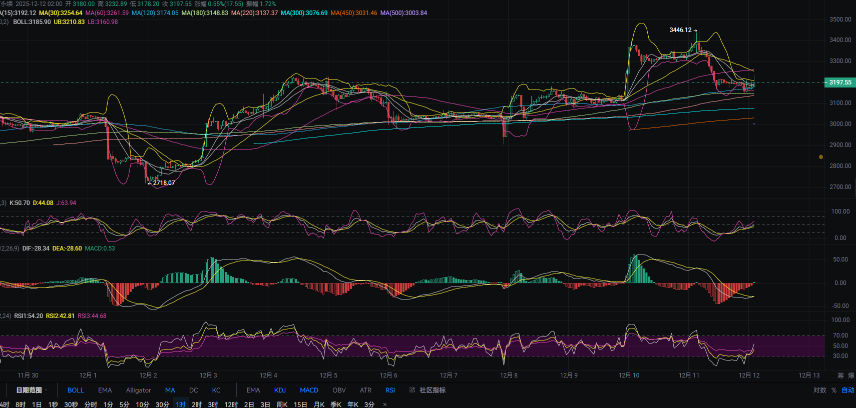Click the community indicators edit icon
Screen dimensions: 856x408
tap(412, 390)
